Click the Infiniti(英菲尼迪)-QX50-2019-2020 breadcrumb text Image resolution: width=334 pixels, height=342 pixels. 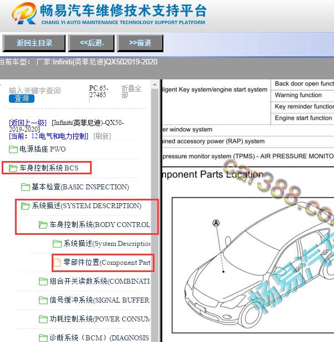coord(66,126)
